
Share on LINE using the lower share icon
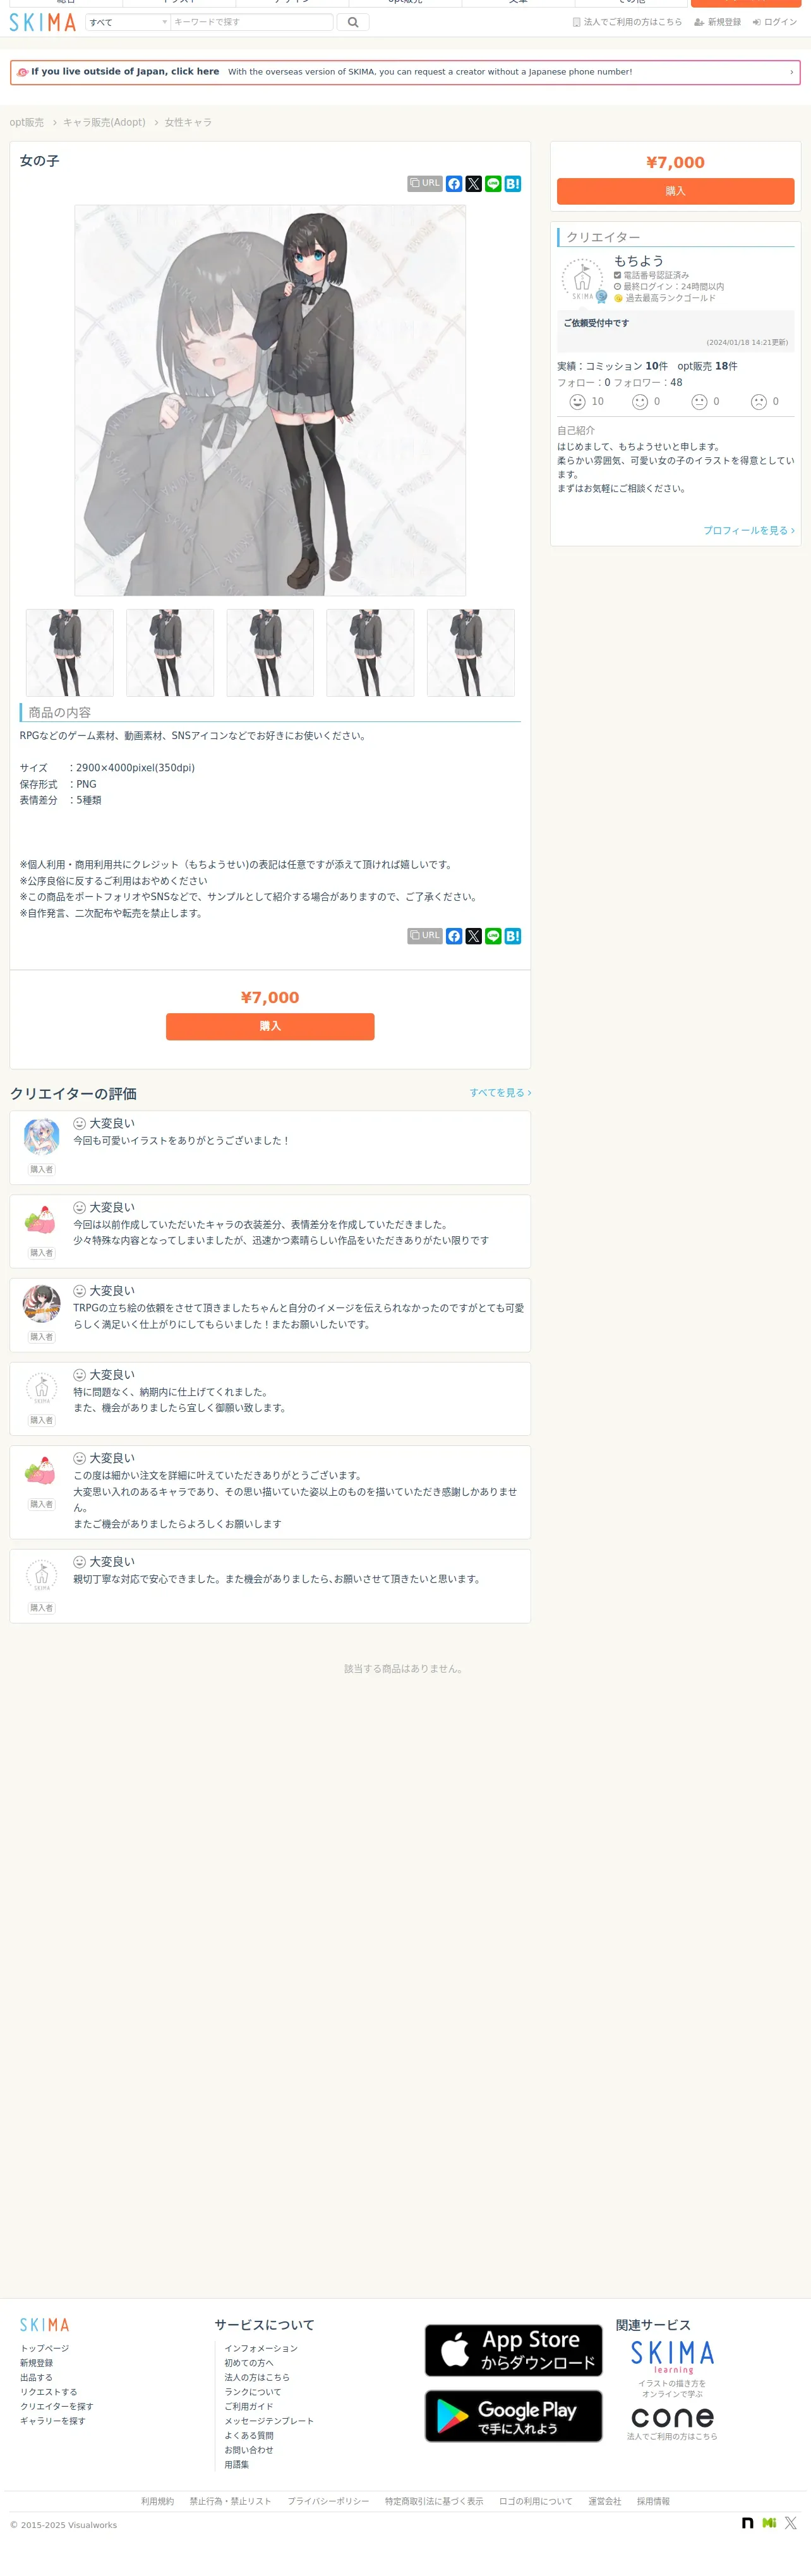[x=493, y=936]
